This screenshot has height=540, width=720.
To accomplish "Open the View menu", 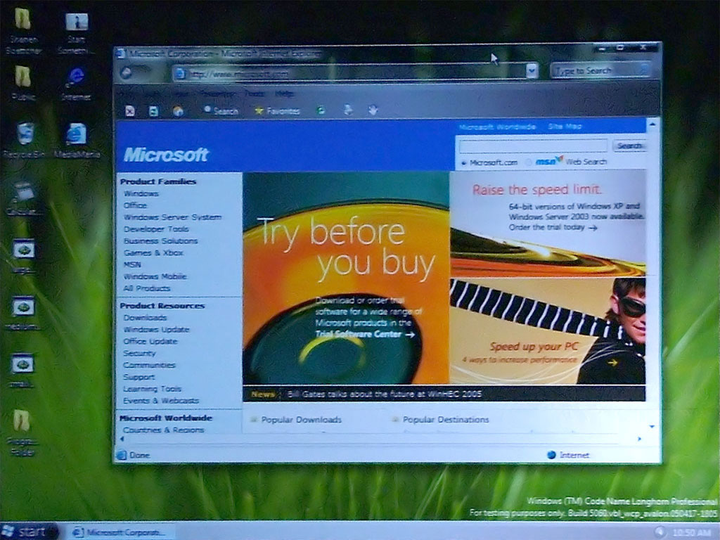I will [x=181, y=94].
